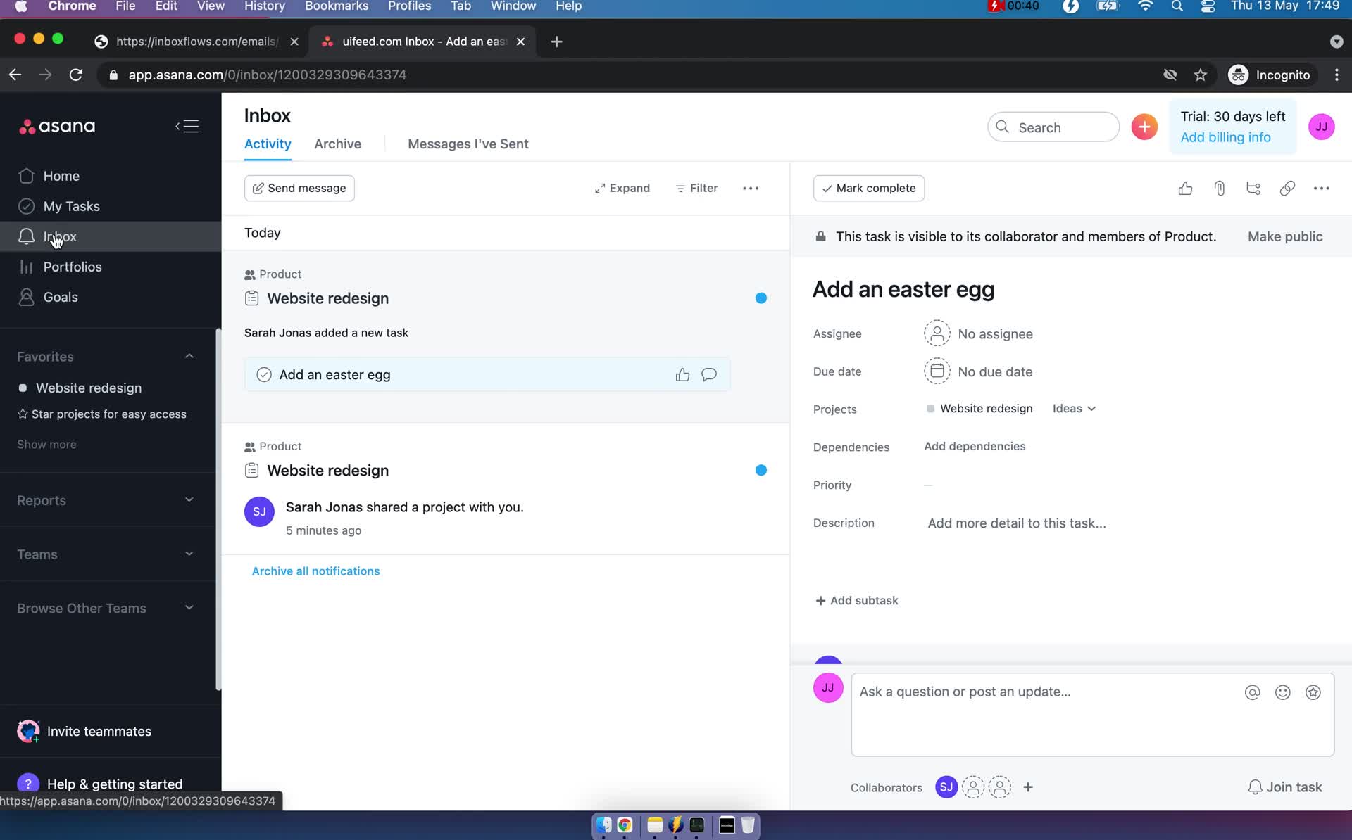Expand the Teams section in sidebar
The height and width of the screenshot is (840, 1352).
pyautogui.click(x=189, y=554)
